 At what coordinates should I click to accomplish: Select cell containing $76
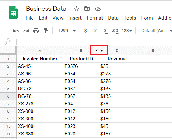117,104
